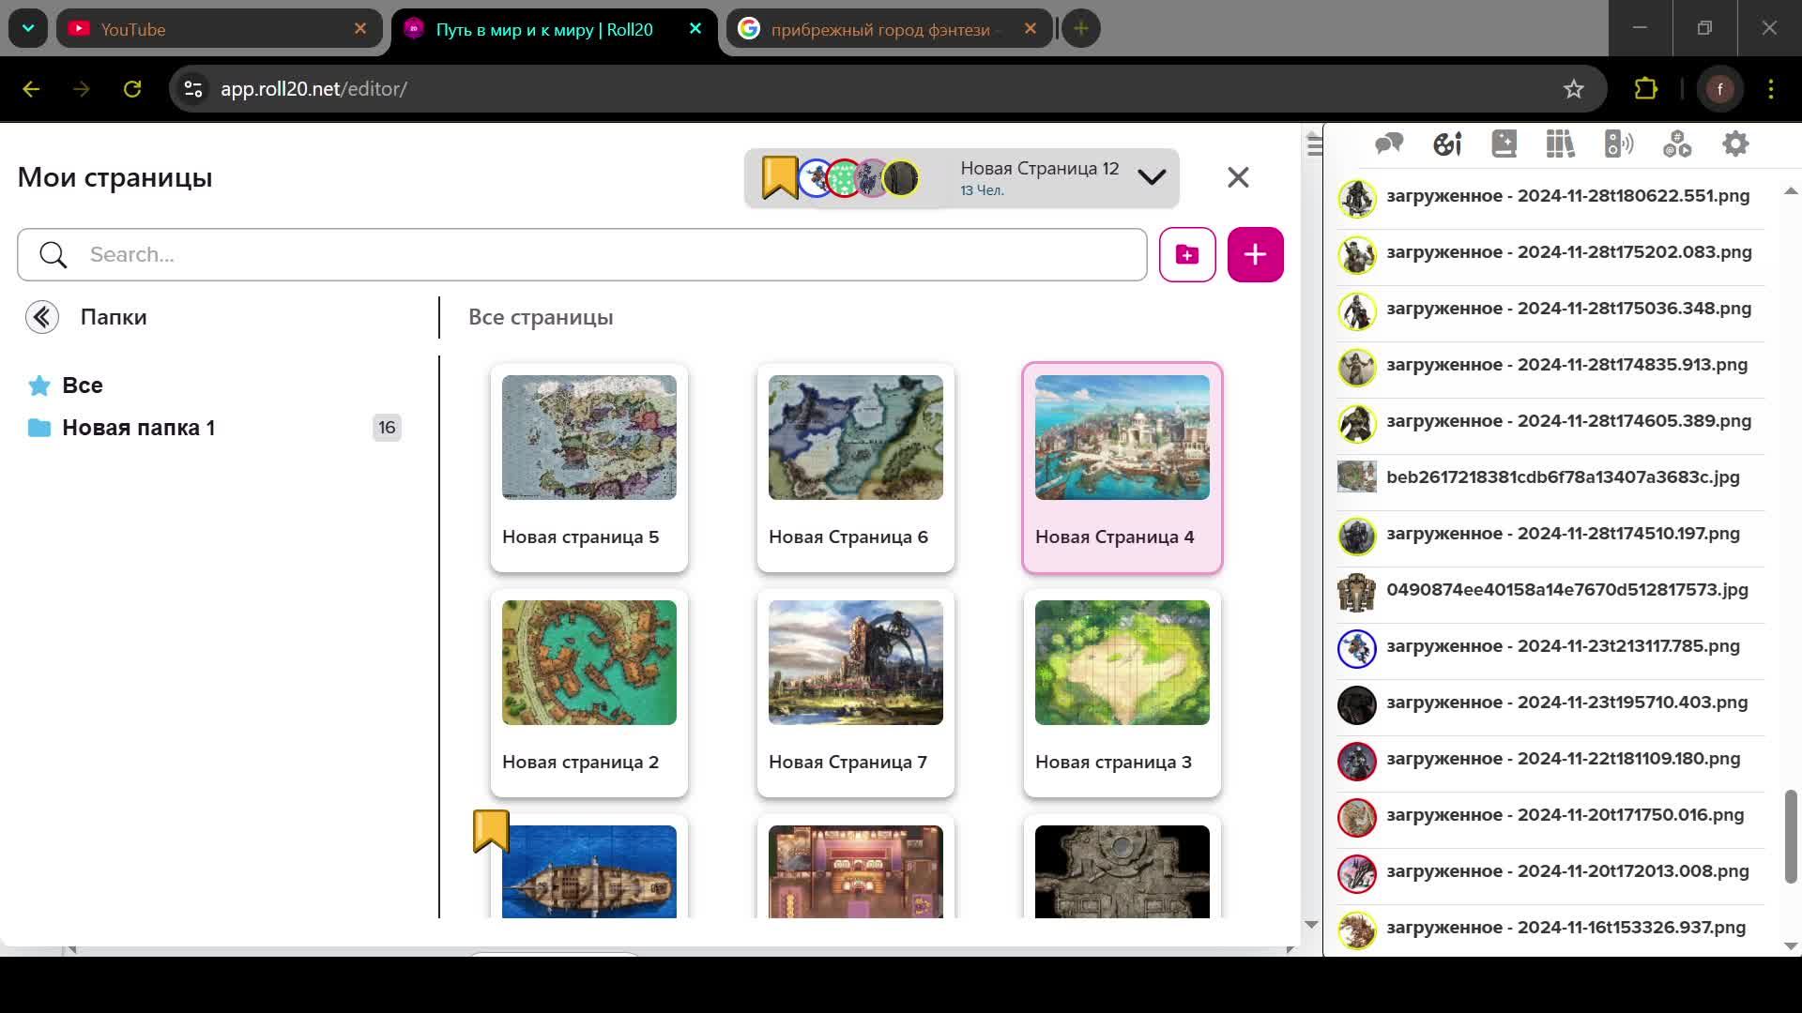Open the Journal tab icon

pos(1504,144)
